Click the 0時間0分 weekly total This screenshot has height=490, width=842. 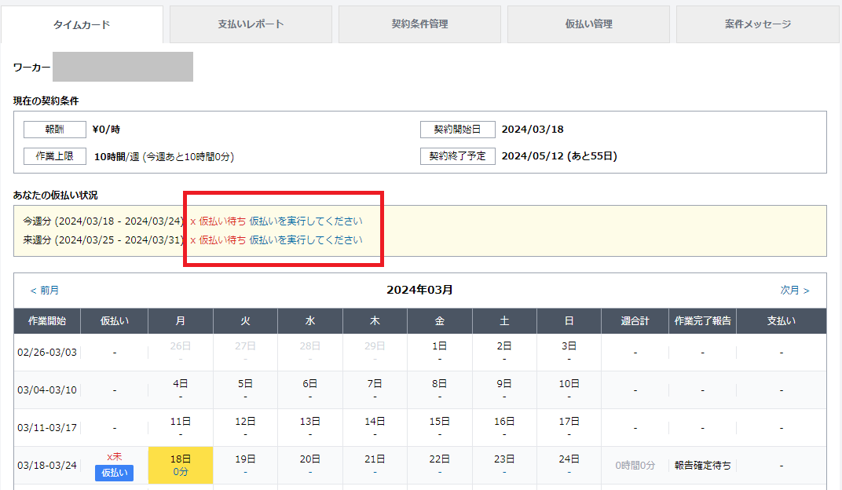635,466
